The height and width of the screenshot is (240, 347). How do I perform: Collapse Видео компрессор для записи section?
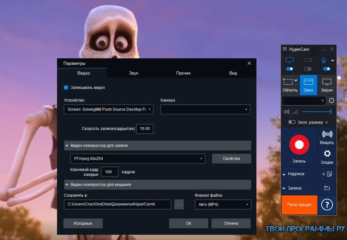pyautogui.click(x=158, y=146)
